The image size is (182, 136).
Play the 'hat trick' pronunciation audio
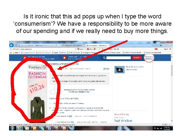coord(131,121)
